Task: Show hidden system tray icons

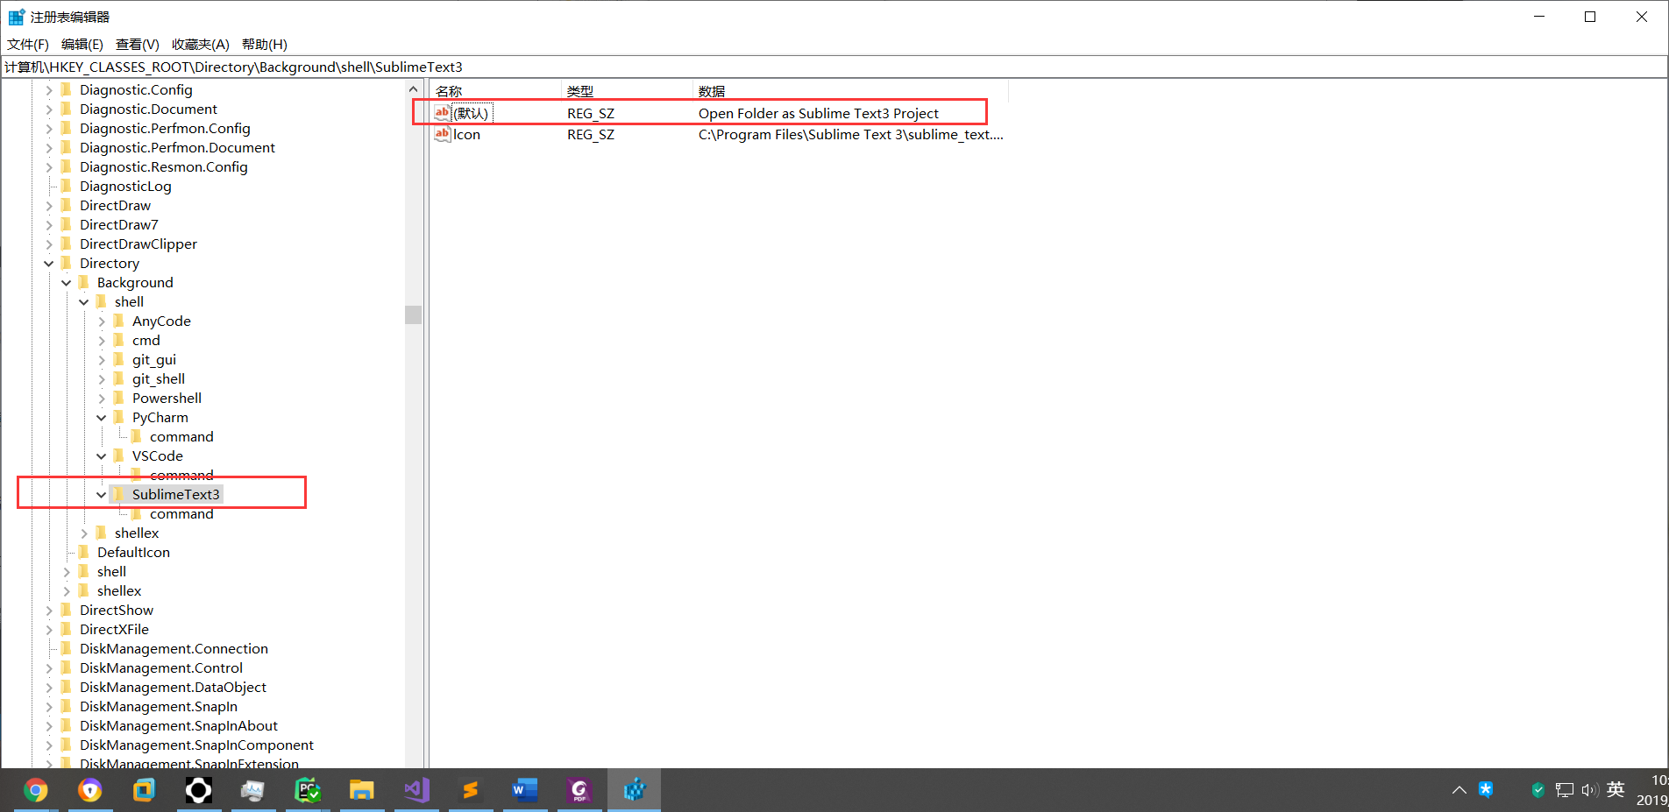Action: (x=1459, y=790)
